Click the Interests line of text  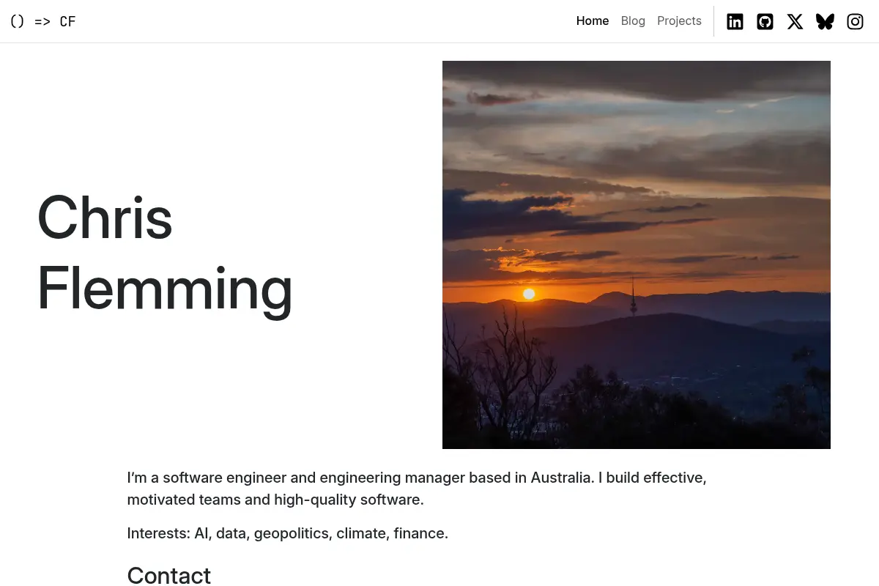tap(288, 533)
